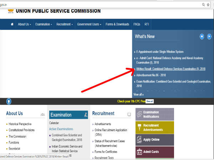This screenshot has width=214, height=160.
Task: Click the About Us section heading
Action: [15, 113]
